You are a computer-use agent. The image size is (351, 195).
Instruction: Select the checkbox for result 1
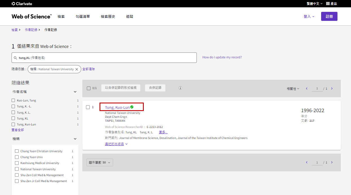coord(88,107)
